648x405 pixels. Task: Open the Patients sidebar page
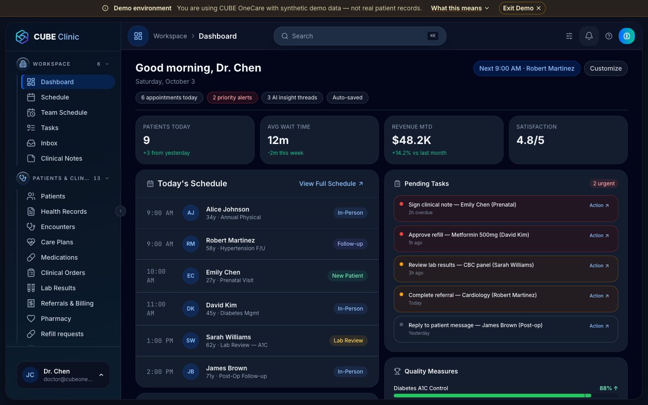(68, 196)
